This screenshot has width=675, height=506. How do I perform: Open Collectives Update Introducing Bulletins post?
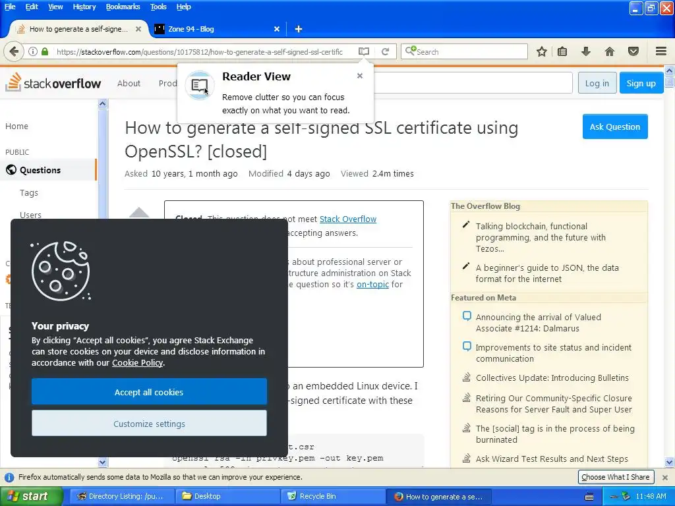click(x=552, y=378)
